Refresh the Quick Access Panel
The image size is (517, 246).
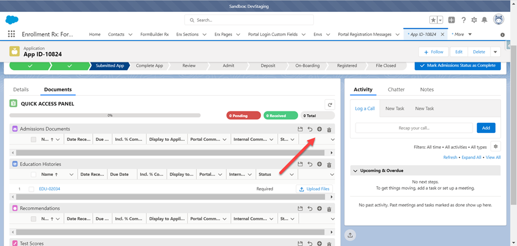(329, 104)
